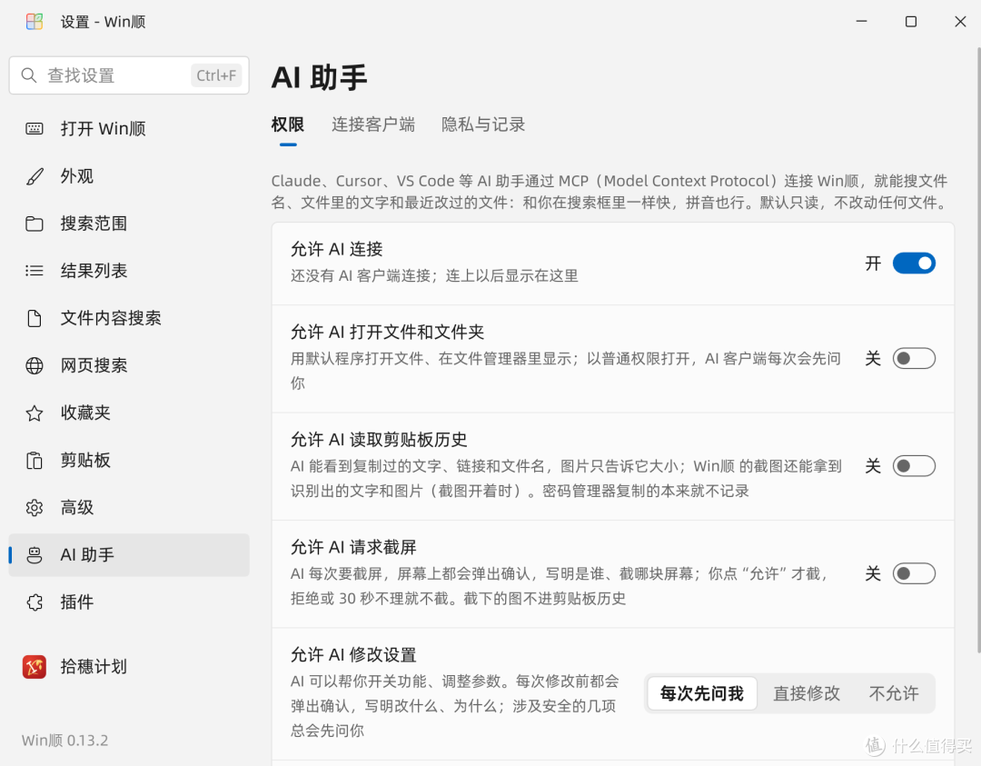Image resolution: width=981 pixels, height=766 pixels.
Task: Click the Win顺 0.13.2 version text
Action: (x=65, y=741)
